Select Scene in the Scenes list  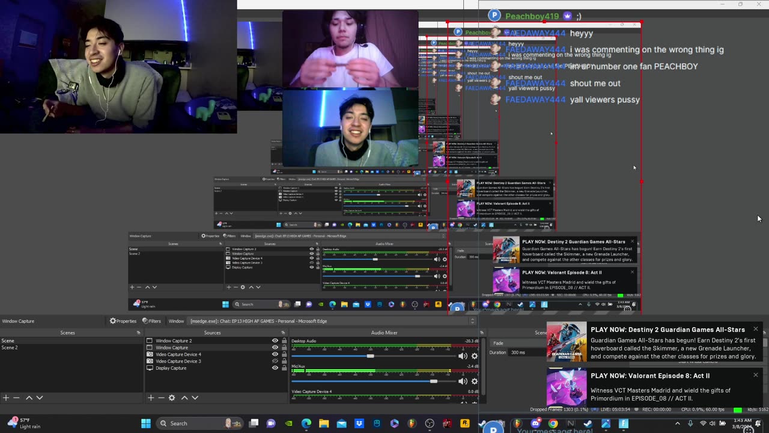pyautogui.click(x=71, y=341)
